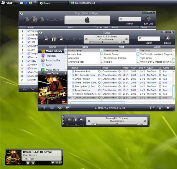Click next track on the desktop album widget
Viewport: 177px width, 169px height.
point(60,163)
